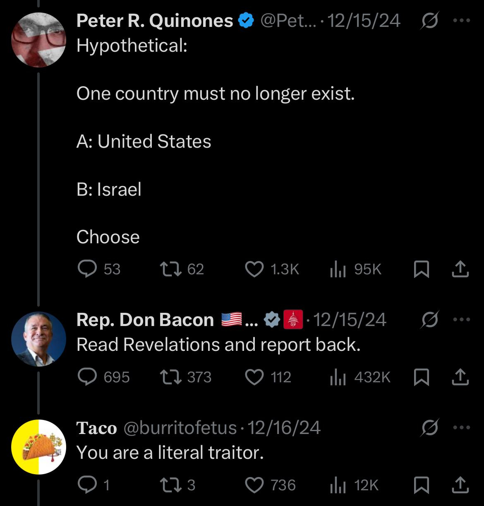This screenshot has height=506, width=484.
Task: View analytics for the 95K views post
Action: coord(338,269)
